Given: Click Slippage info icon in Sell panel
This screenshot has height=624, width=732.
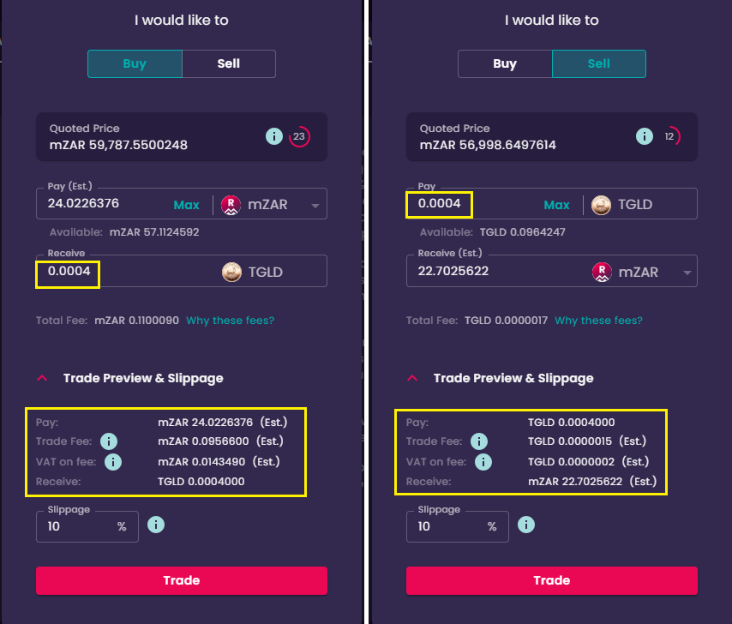Looking at the screenshot, I should [x=526, y=525].
